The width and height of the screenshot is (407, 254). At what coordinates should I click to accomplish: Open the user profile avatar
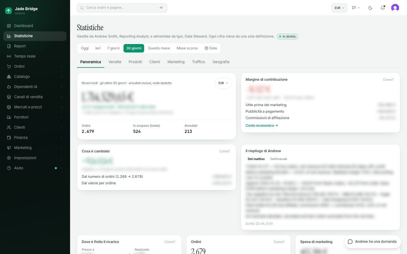pos(395,8)
